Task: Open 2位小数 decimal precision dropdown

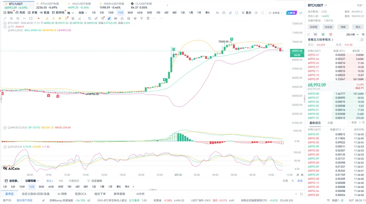Action: point(352,35)
